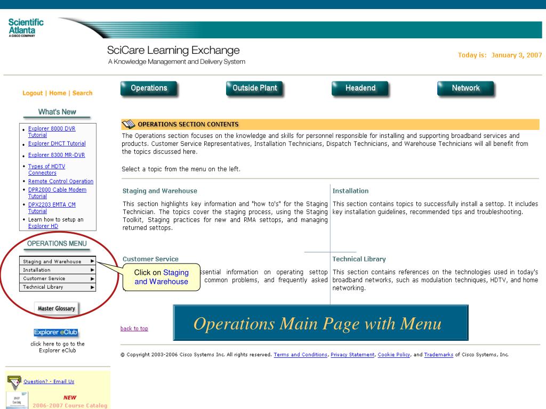Click the Customer Service section heading

pos(150,259)
